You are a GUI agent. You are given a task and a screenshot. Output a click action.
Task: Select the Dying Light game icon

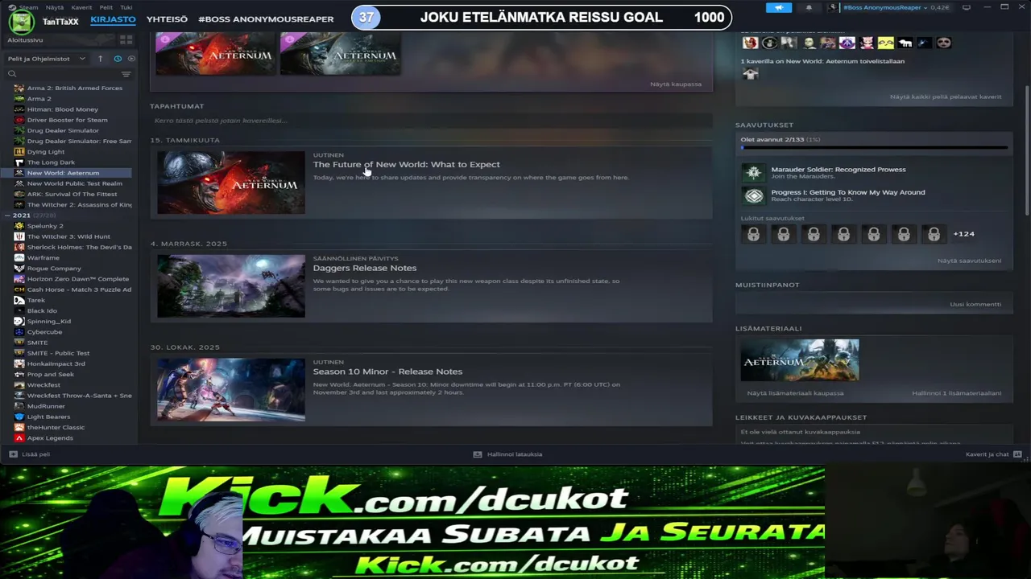tap(19, 151)
